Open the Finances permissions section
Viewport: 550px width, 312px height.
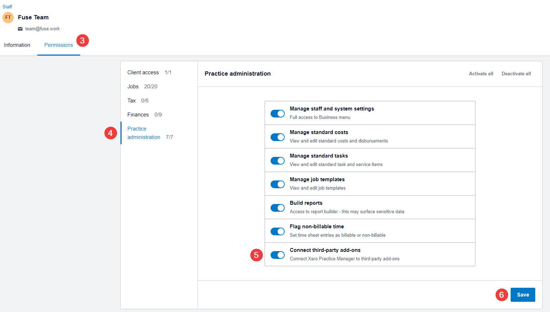[x=138, y=115]
